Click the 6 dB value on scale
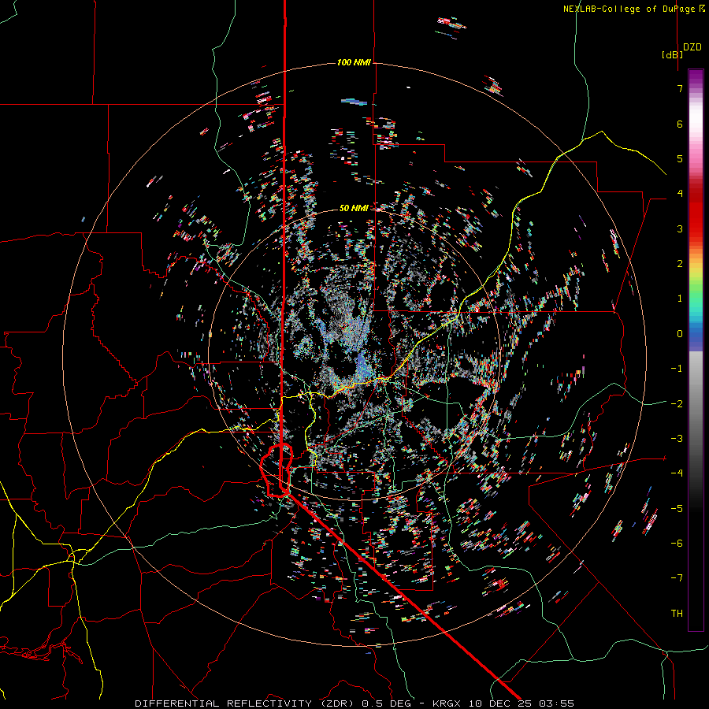Screen dimensions: 709x709 680,124
